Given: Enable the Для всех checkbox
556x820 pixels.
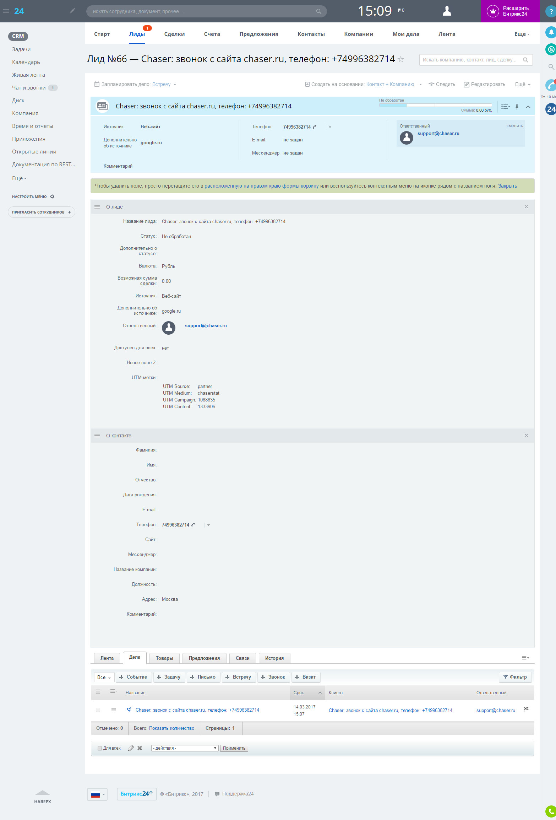Looking at the screenshot, I should point(100,748).
